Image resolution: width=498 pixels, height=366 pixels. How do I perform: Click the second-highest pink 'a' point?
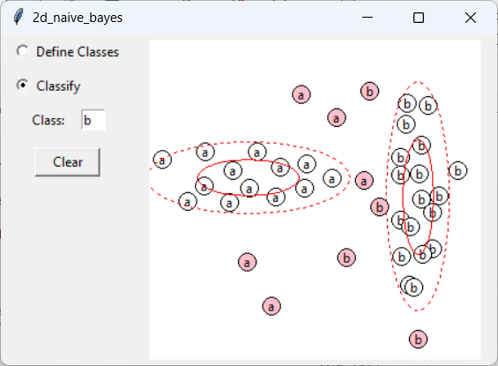[x=337, y=118]
